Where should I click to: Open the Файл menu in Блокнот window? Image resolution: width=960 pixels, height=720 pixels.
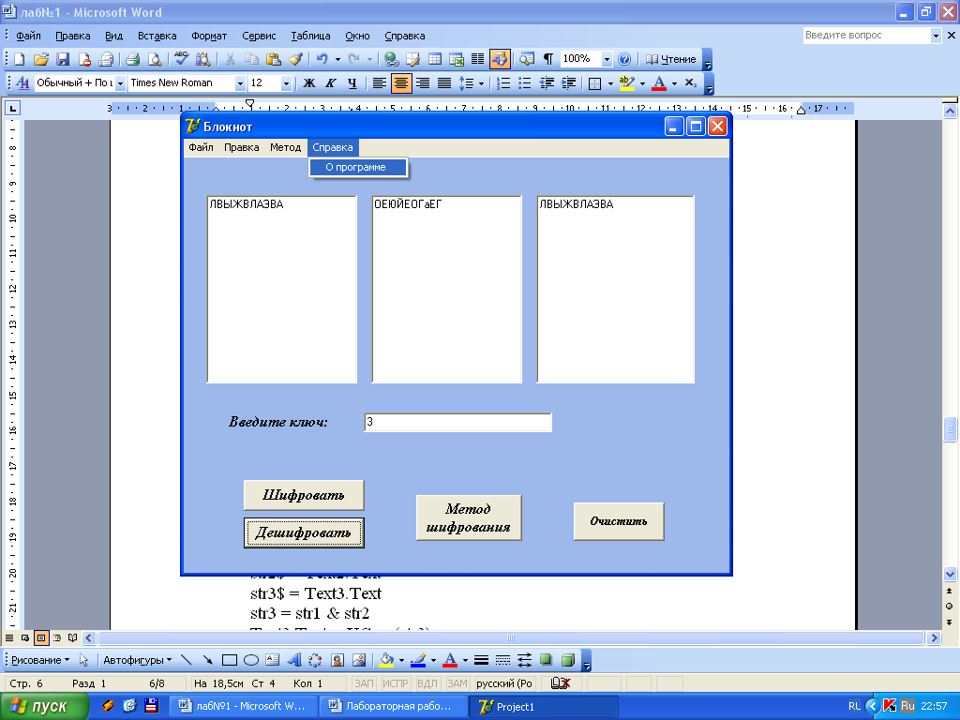tap(201, 147)
